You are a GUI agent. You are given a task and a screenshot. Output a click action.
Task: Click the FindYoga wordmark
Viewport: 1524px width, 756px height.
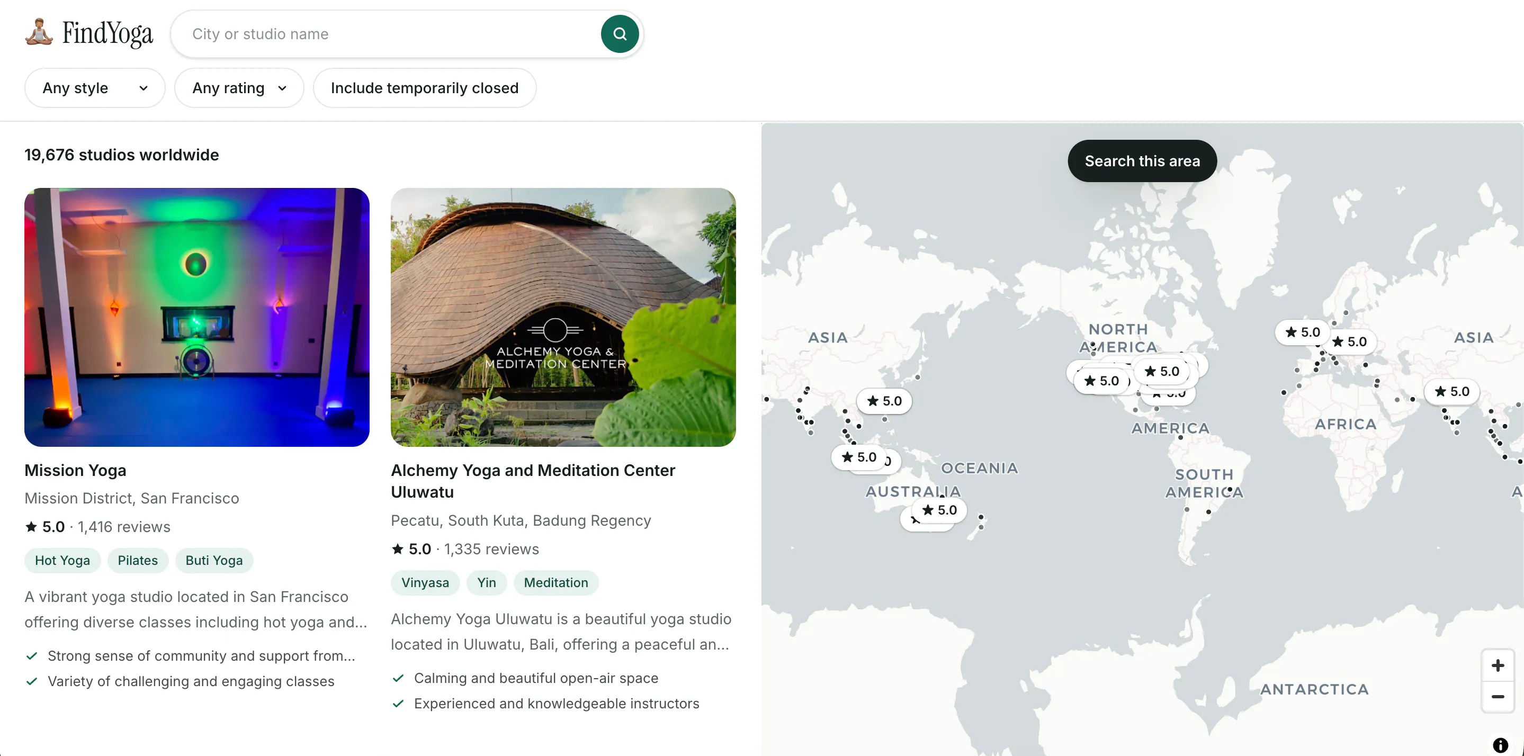107,33
